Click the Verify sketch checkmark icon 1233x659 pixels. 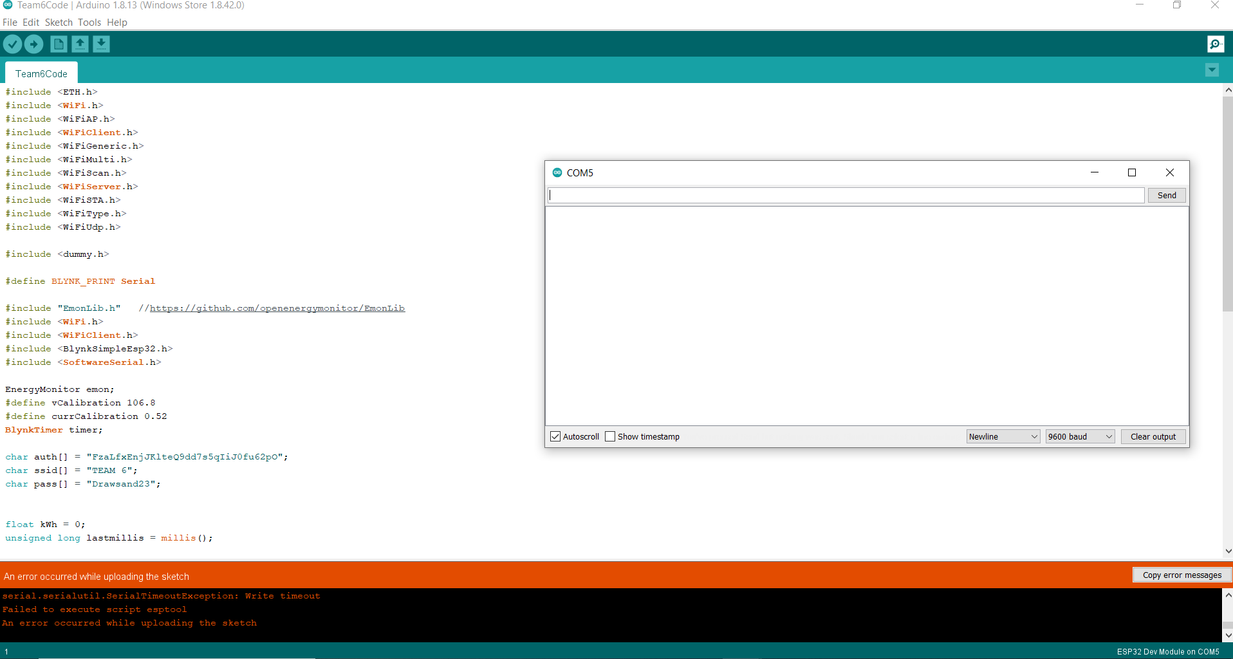(12, 44)
